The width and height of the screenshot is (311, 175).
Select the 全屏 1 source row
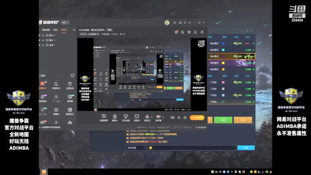pos(58,45)
